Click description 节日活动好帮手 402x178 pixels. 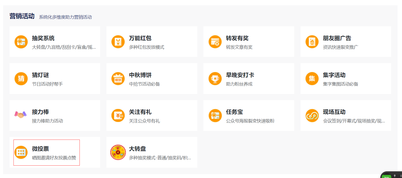[x=47, y=84]
